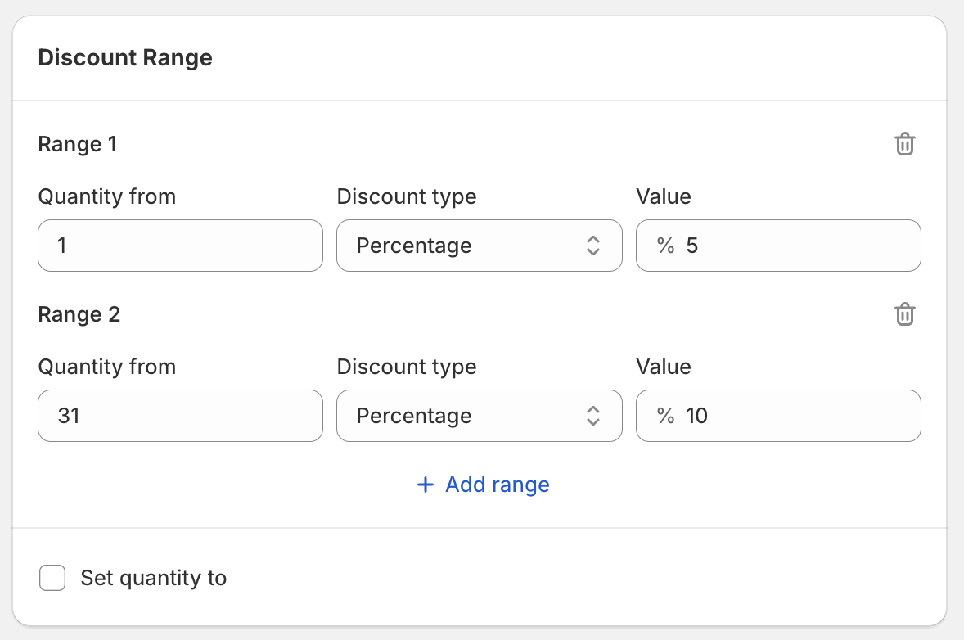
Task: Focus the Range 1 Quantity from field
Action: point(180,246)
